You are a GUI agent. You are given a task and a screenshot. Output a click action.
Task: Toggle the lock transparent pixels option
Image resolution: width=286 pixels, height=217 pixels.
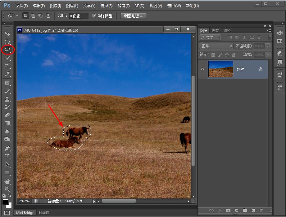[213, 55]
